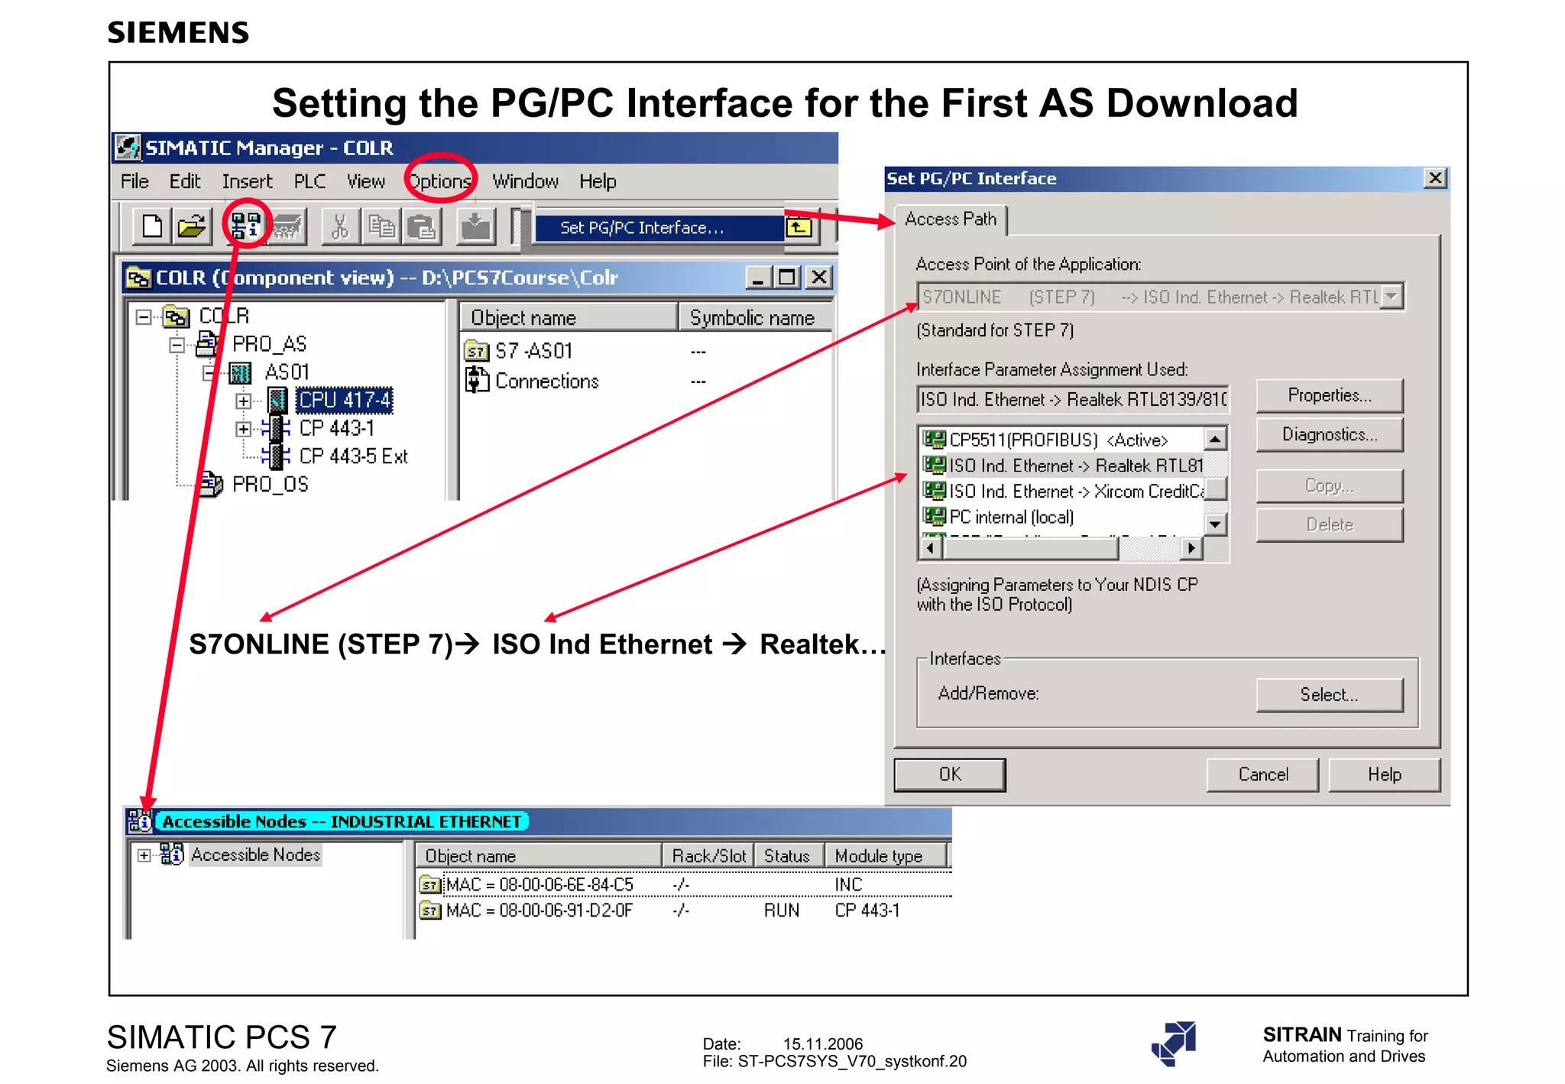The image size is (1565, 1084).
Task: Open the Access Point of Application dropdown
Action: click(x=1392, y=296)
